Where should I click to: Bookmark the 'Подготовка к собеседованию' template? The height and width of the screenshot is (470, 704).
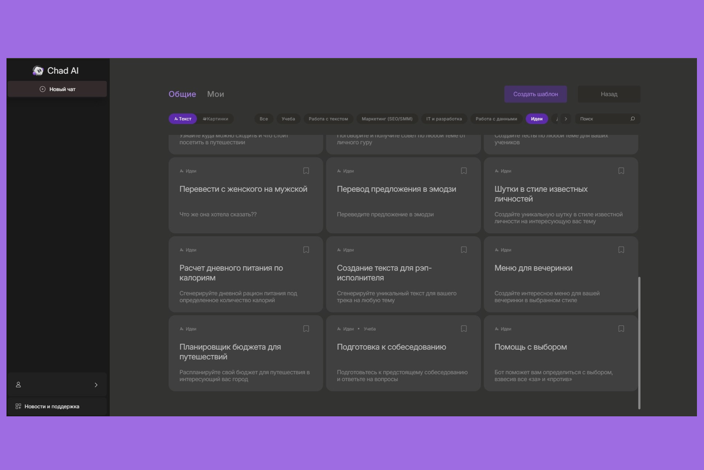[464, 329]
